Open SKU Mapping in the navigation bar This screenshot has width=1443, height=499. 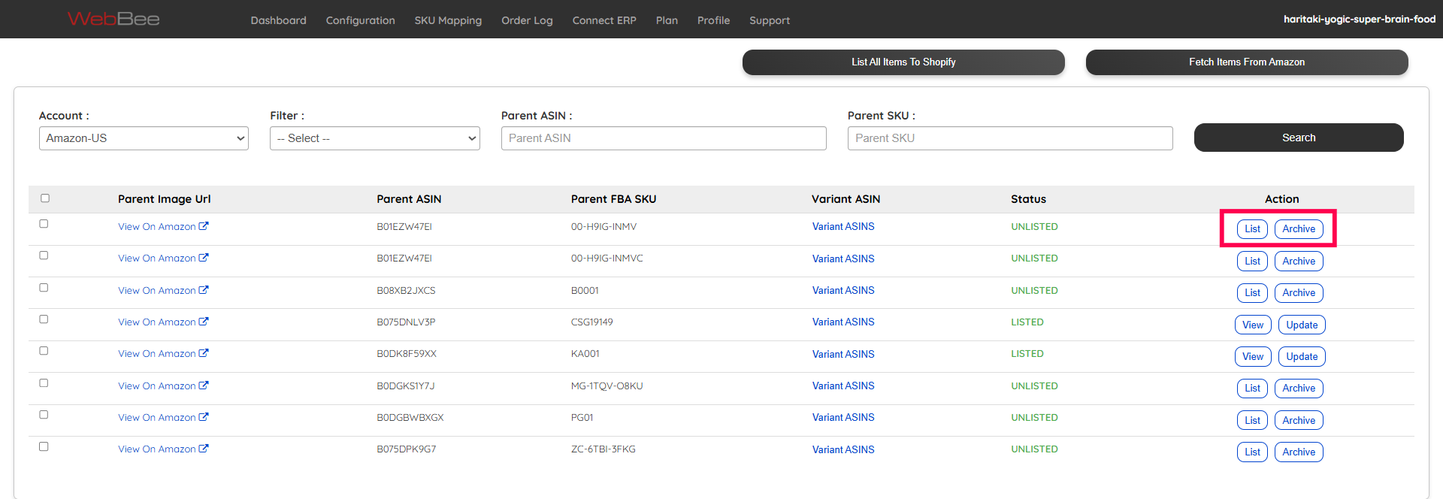448,20
